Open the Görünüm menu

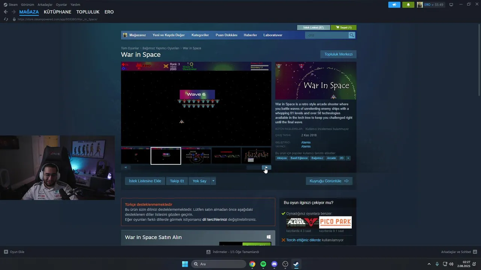[x=27, y=4]
